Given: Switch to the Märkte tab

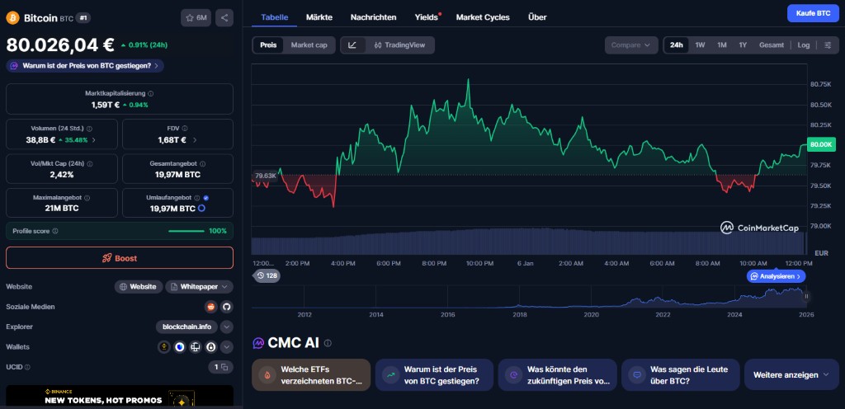Looking at the screenshot, I should [x=319, y=16].
